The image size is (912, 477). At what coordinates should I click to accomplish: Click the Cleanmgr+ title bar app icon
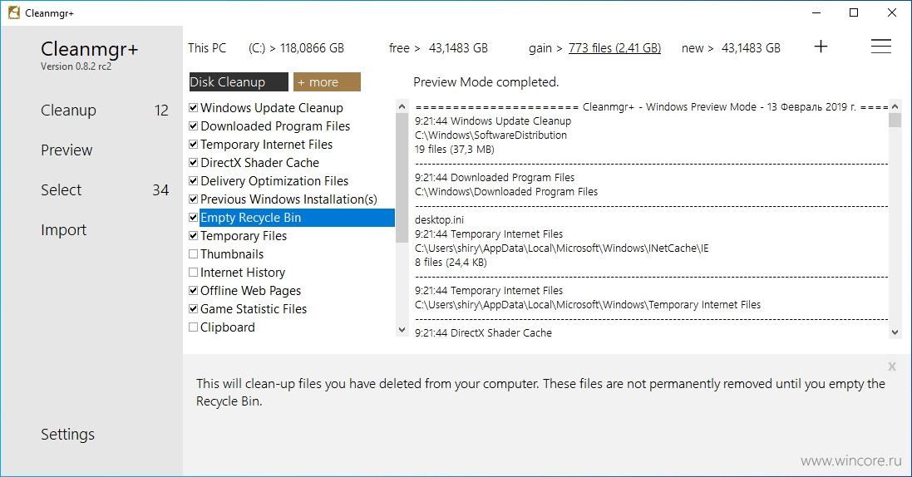click(14, 12)
